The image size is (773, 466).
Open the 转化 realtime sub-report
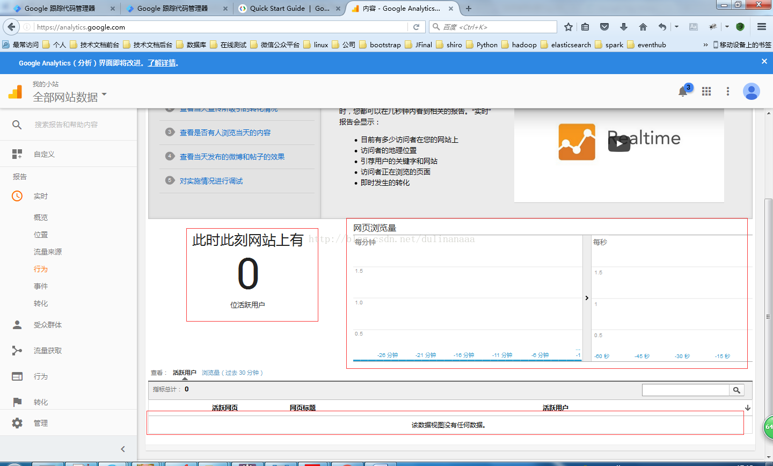[x=41, y=303]
